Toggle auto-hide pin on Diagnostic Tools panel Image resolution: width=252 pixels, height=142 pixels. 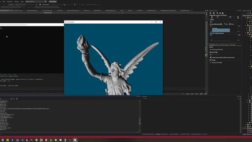[239, 11]
